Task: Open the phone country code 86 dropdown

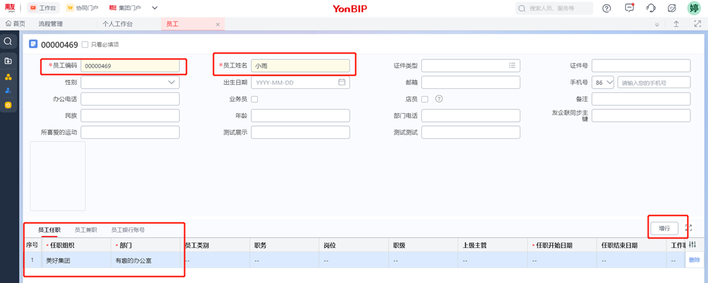Action: click(603, 82)
